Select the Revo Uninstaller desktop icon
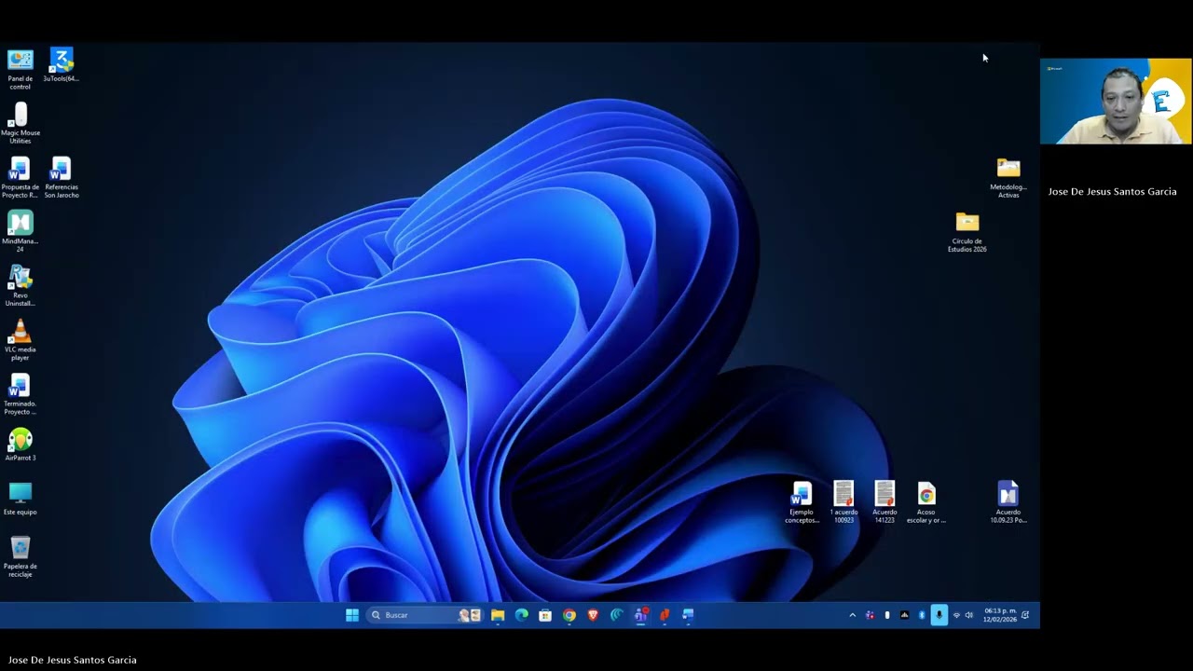Screen dimensions: 1193x671 (x=21, y=285)
